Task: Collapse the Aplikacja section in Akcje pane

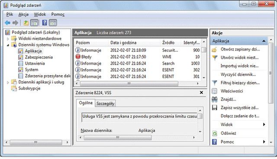Action: [x=264, y=41]
